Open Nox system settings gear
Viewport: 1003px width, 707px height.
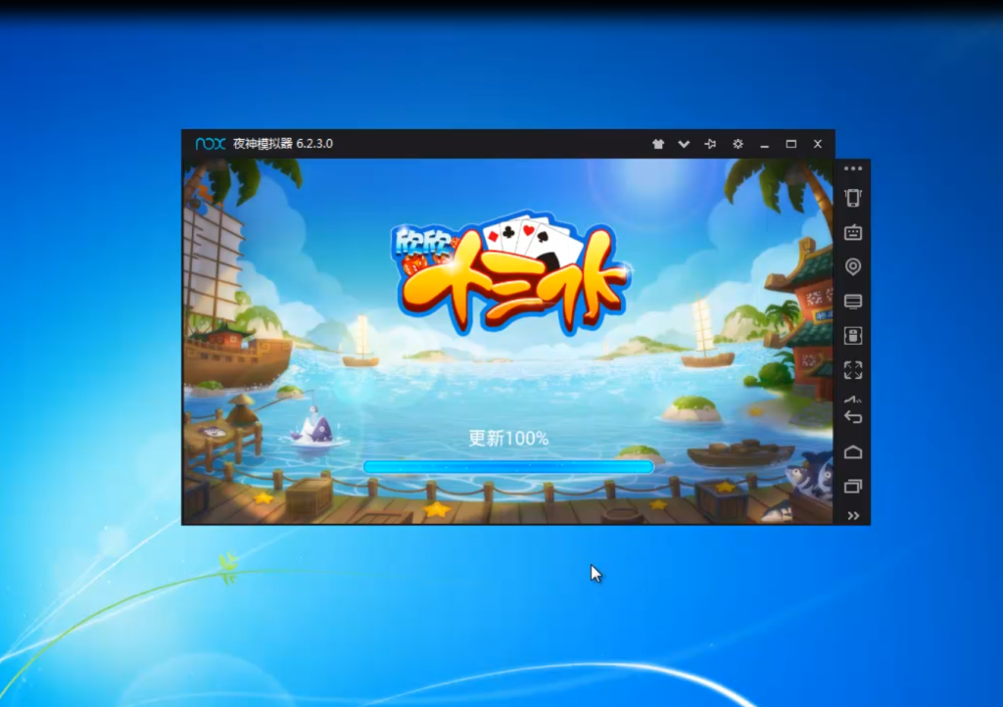tap(738, 144)
